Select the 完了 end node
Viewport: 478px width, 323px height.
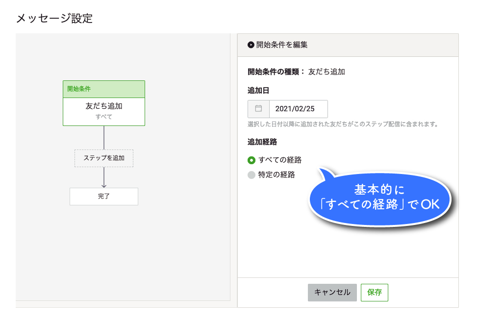point(104,196)
